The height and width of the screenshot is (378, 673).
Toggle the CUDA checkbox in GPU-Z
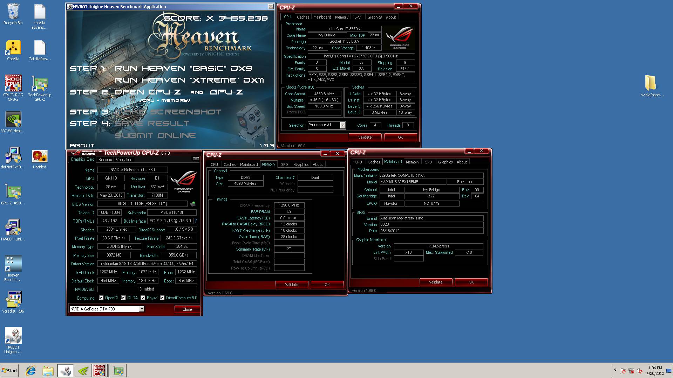pos(123,298)
